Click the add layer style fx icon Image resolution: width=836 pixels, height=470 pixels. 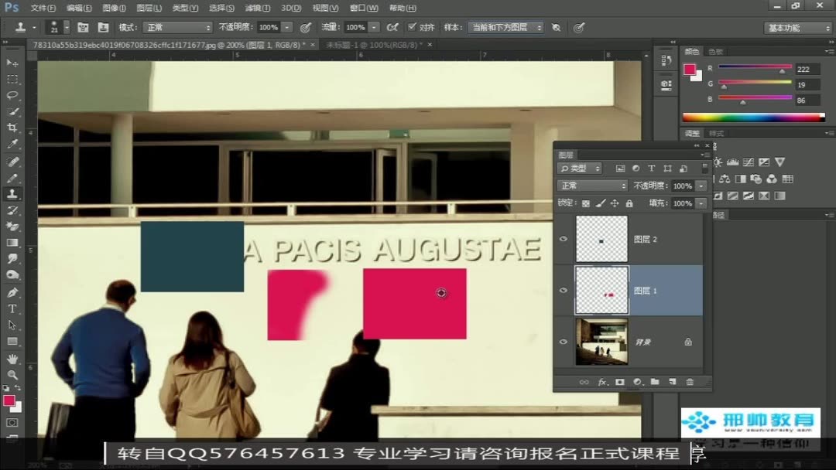click(602, 382)
